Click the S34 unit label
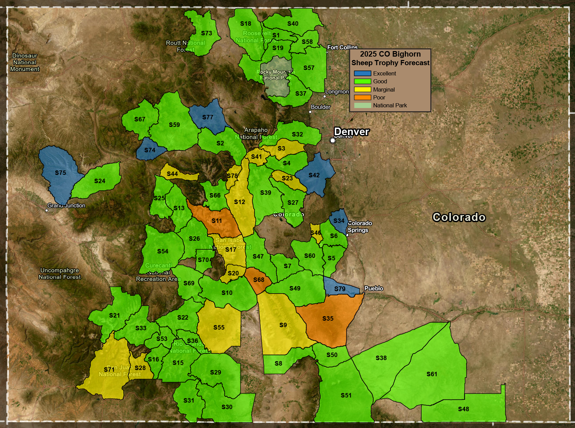Image resolution: width=575 pixels, height=428 pixels. click(339, 221)
